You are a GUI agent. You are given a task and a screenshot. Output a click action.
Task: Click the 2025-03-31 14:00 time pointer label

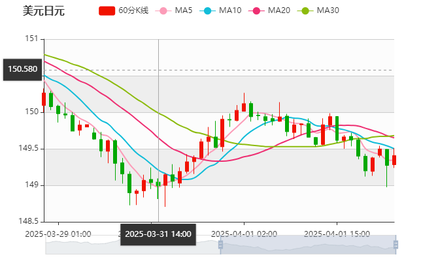pyautogui.click(x=158, y=234)
